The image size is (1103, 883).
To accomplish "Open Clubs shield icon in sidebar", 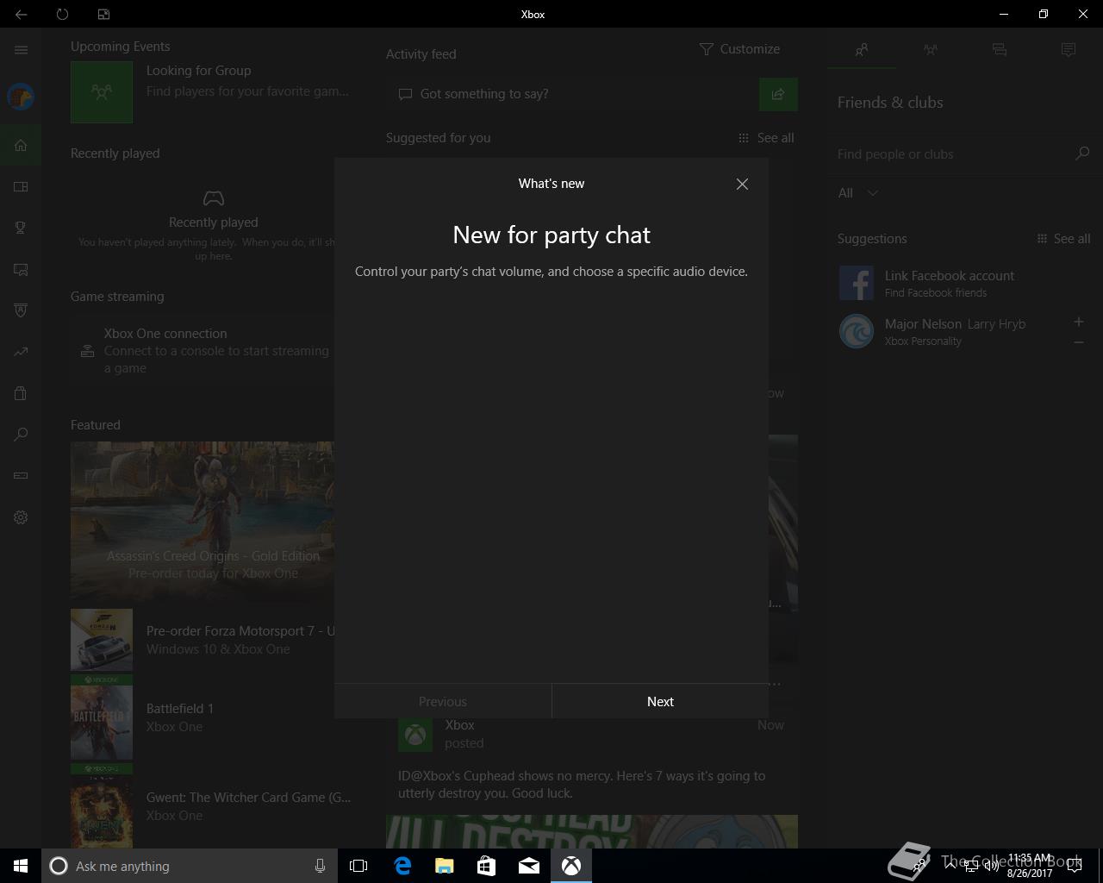I will point(21,310).
